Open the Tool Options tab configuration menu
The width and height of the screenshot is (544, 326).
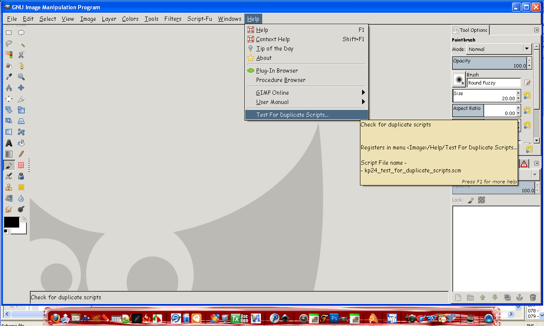coord(536,30)
